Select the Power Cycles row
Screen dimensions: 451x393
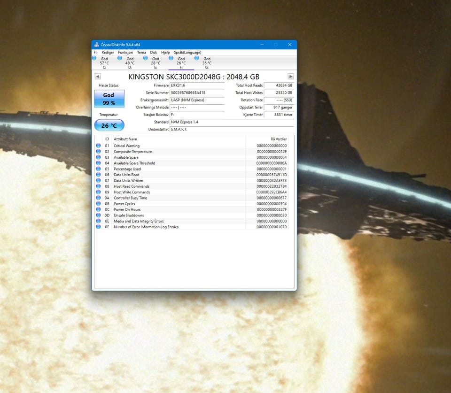pyautogui.click(x=191, y=204)
